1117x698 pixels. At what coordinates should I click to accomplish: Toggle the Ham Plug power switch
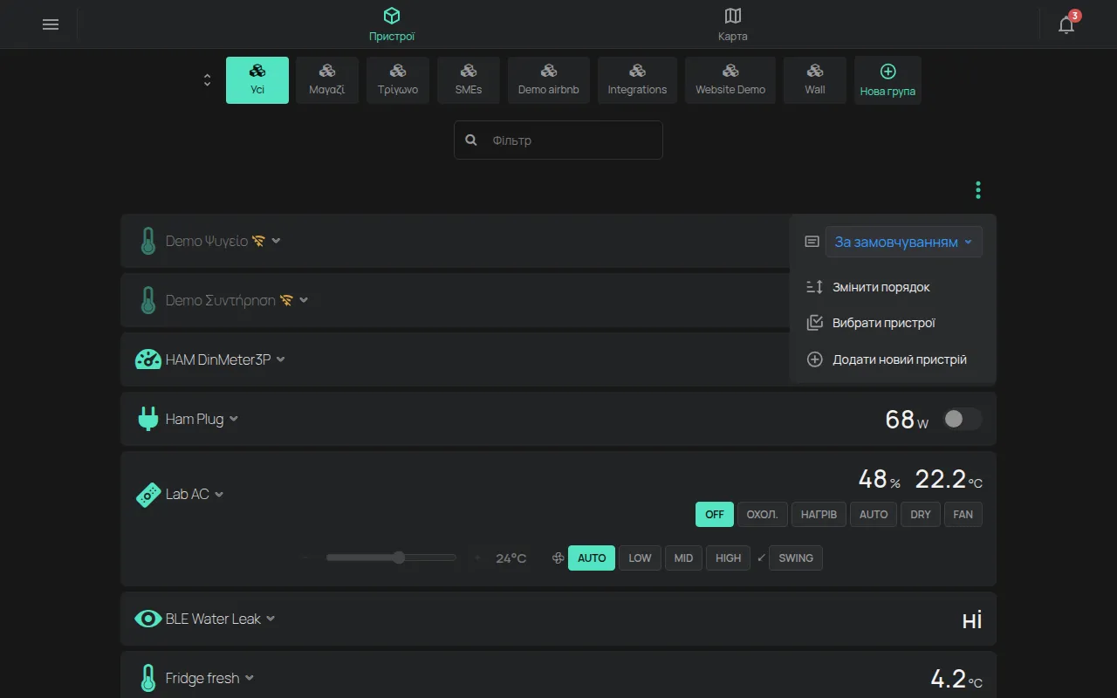tap(963, 419)
